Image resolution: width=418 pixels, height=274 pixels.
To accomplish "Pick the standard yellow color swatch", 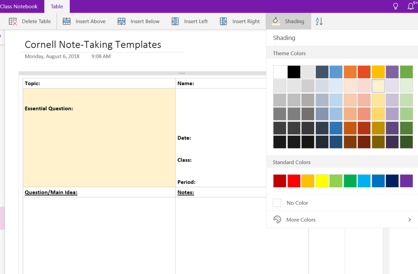I will (322, 181).
